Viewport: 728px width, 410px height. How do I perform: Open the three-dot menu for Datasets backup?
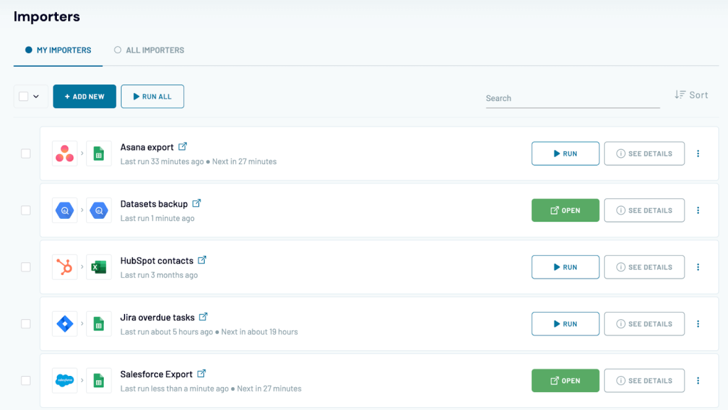[698, 210]
